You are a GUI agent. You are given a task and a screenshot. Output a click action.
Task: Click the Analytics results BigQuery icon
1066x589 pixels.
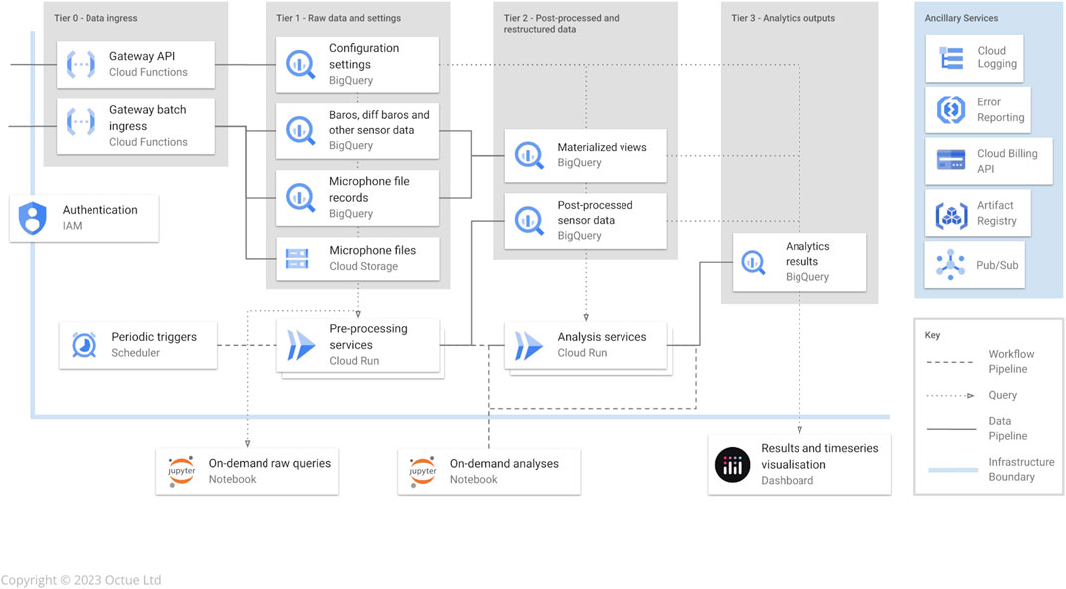point(753,262)
